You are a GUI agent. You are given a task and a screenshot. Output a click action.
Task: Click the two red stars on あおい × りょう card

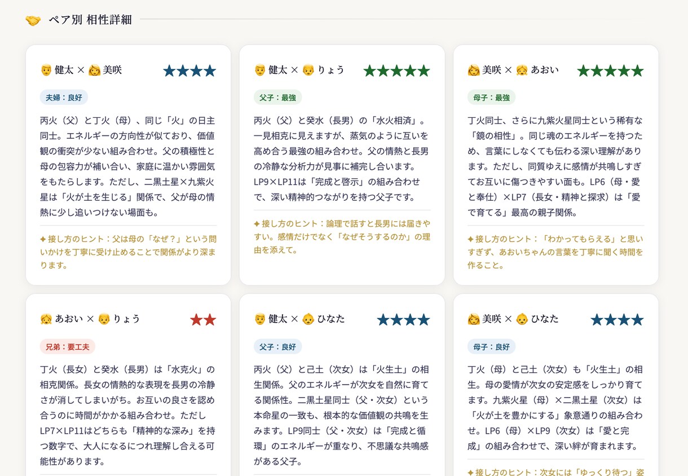[203, 320]
